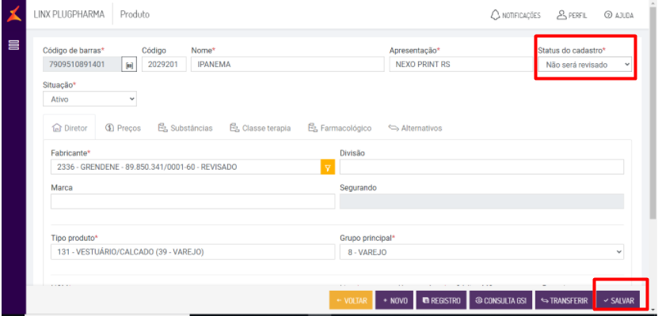Open the Grupo principal dropdown
This screenshot has width=662, height=316.
481,252
